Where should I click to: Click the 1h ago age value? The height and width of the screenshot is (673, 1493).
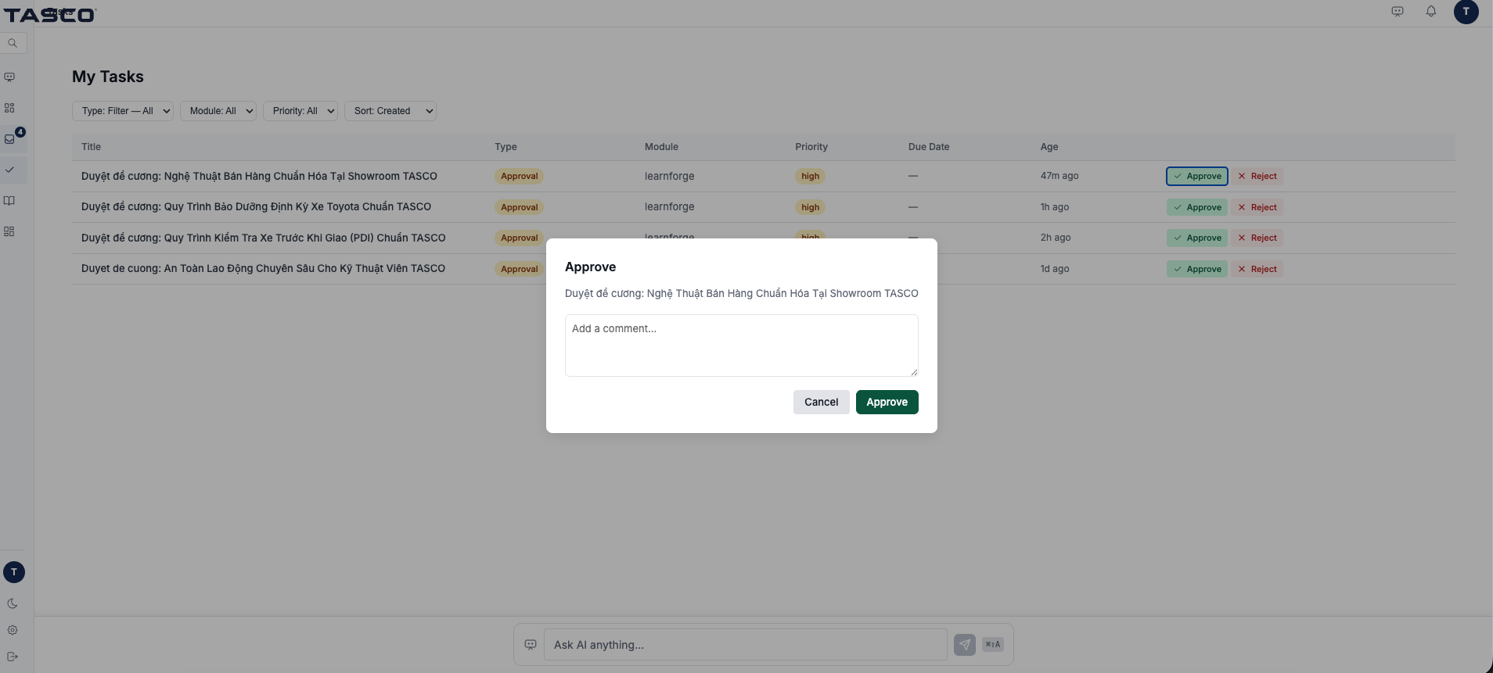pos(1055,207)
